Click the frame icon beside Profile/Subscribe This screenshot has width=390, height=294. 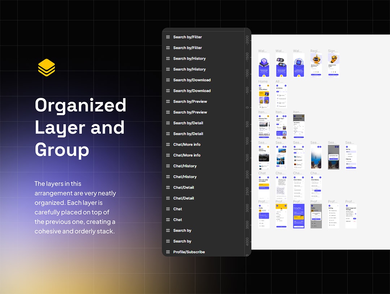(x=168, y=252)
